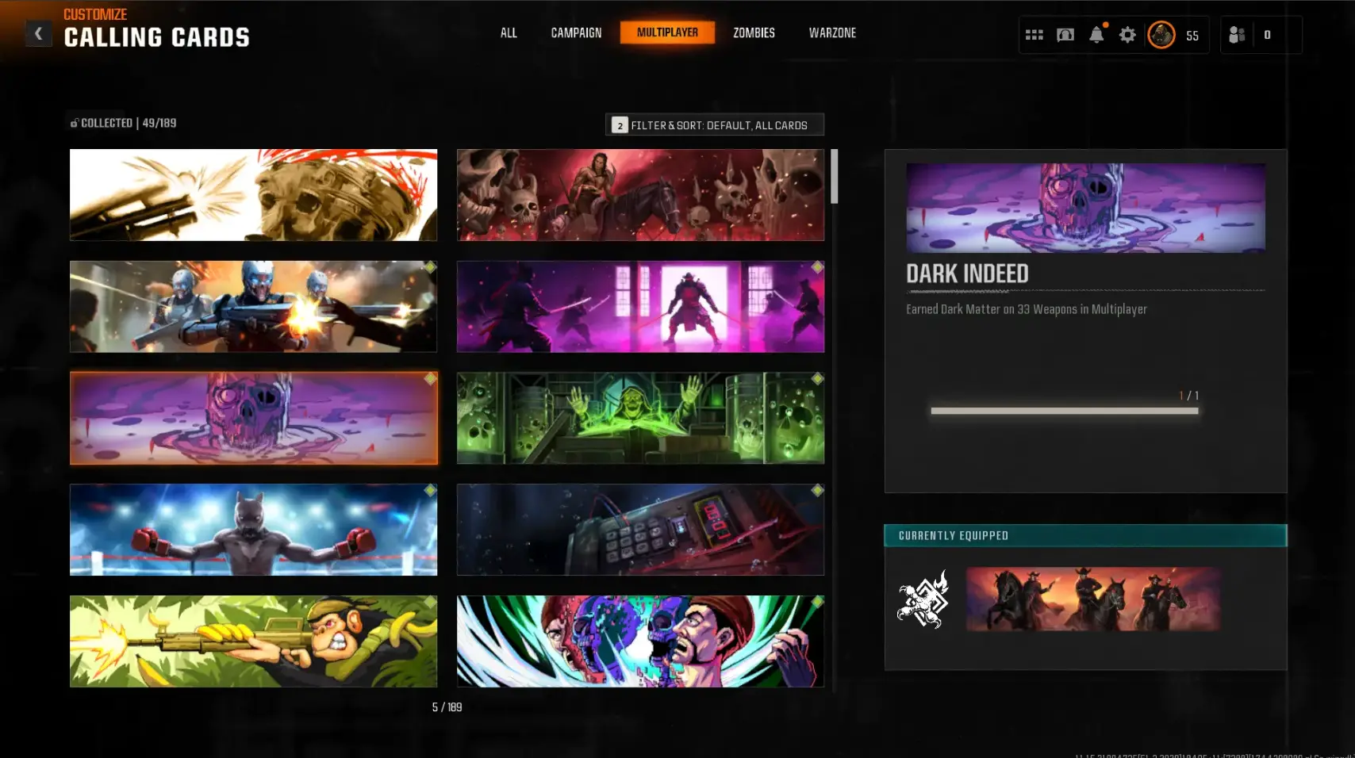Open notifications bell icon
This screenshot has width=1355, height=758.
(1096, 35)
